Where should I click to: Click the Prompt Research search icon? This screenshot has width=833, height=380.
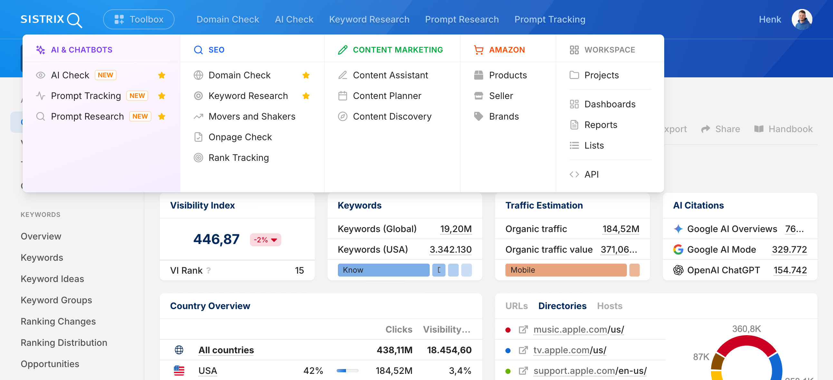click(x=40, y=117)
